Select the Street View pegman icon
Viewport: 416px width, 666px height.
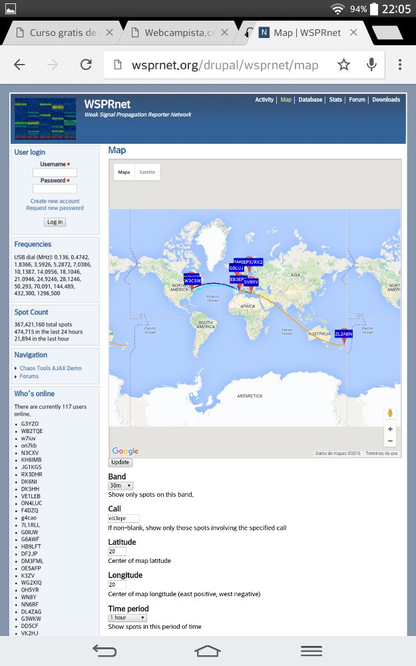389,412
